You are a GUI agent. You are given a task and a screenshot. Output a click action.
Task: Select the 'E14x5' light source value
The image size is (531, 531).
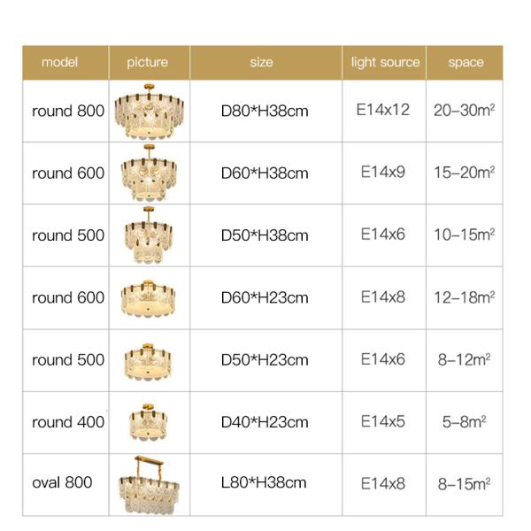[383, 421]
